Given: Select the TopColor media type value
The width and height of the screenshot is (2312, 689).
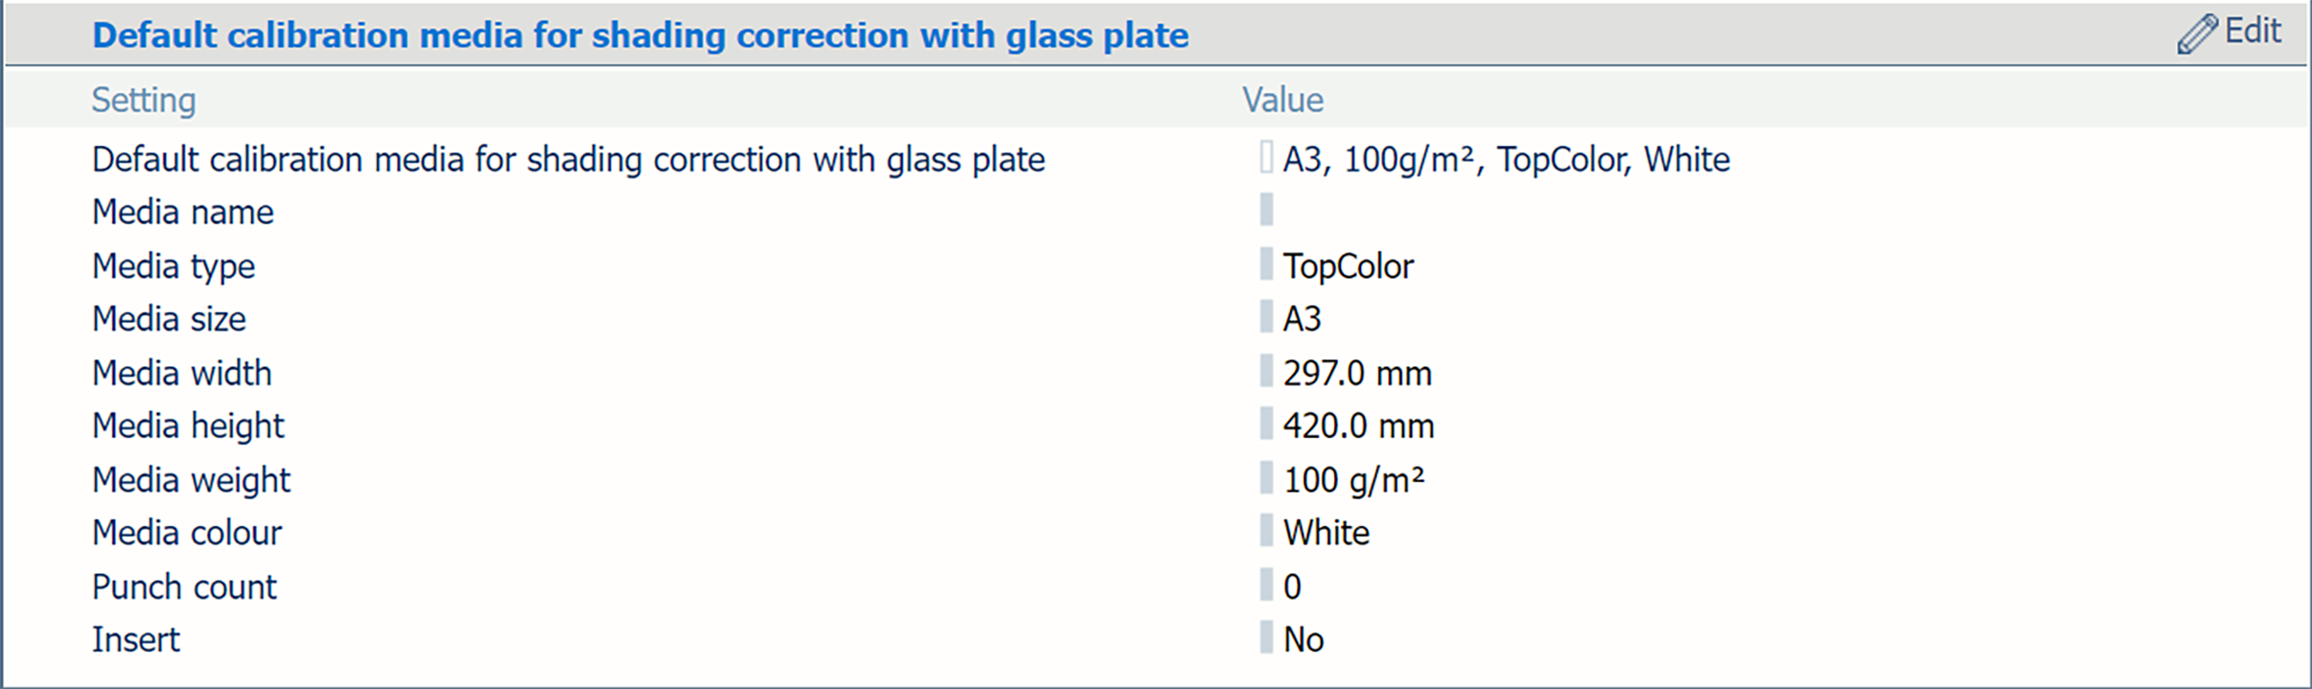Looking at the screenshot, I should [1348, 266].
